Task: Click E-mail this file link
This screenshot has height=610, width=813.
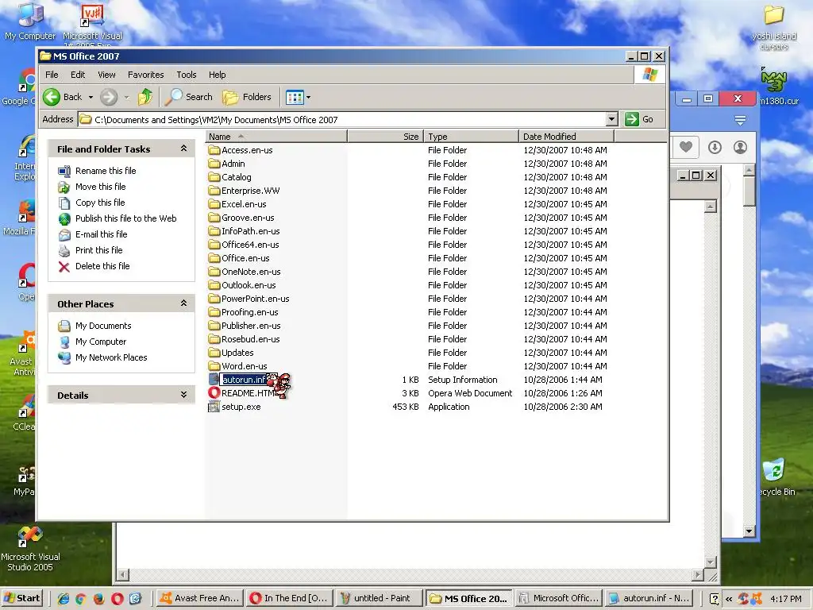Action: click(x=101, y=234)
